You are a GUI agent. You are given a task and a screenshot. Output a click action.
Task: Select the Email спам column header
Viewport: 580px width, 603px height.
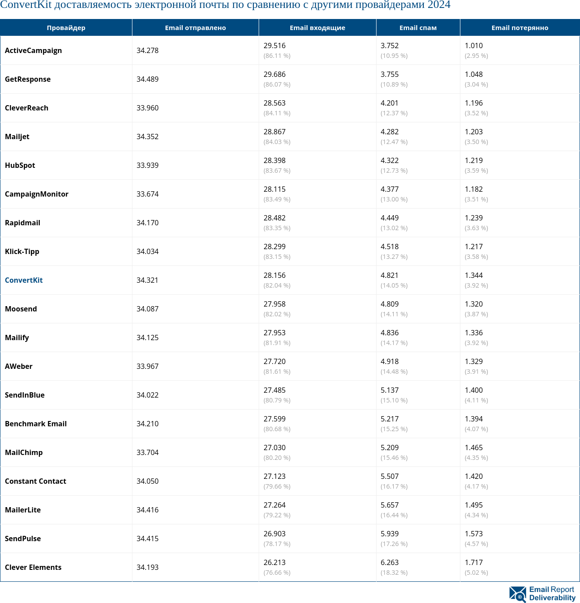point(418,28)
